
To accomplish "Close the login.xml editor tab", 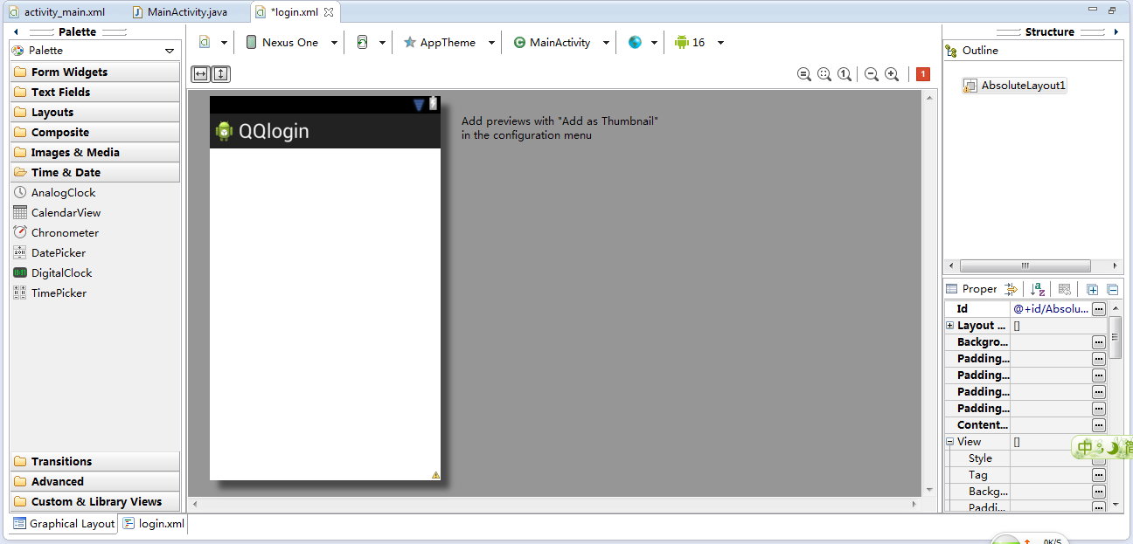I will point(329,12).
